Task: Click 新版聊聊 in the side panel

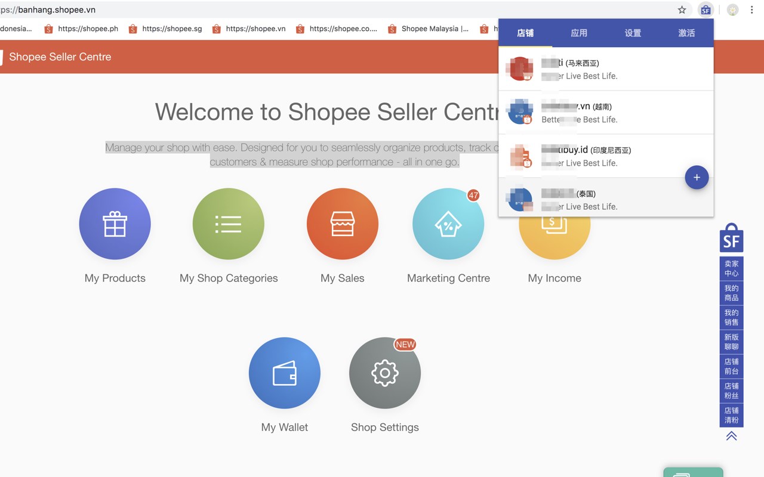Action: [731, 342]
